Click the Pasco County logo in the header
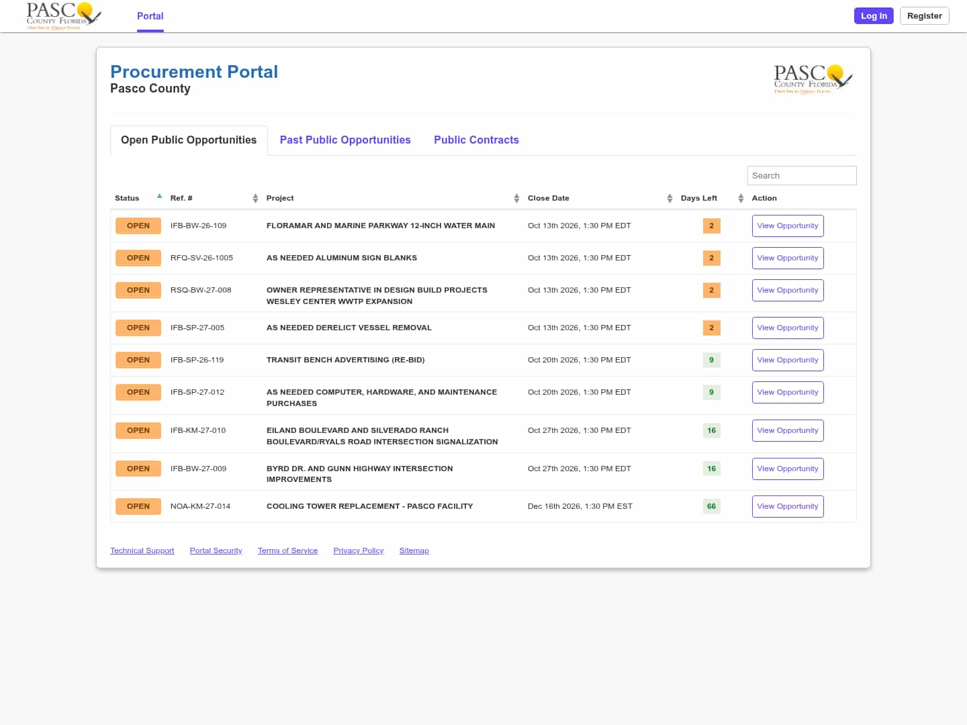This screenshot has width=967, height=725. (64, 16)
